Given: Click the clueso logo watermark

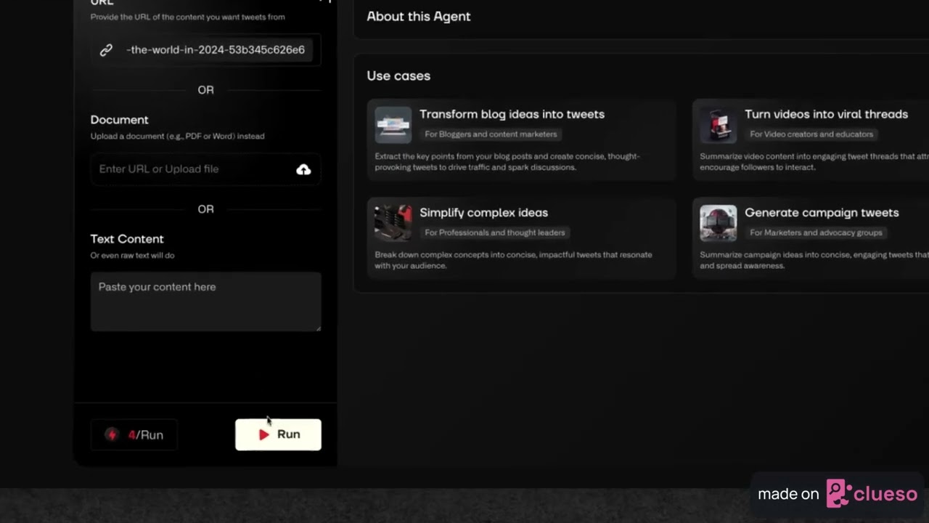Looking at the screenshot, I should click(x=872, y=494).
